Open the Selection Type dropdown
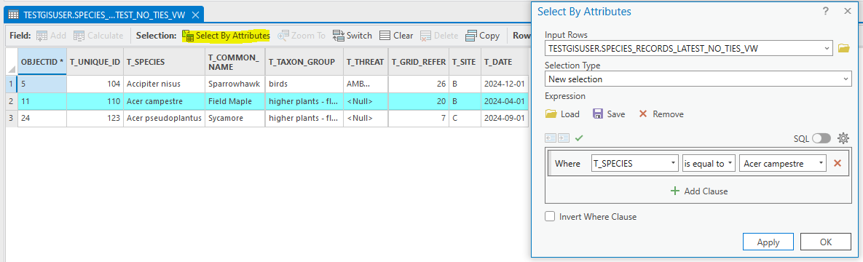Image resolution: width=863 pixels, height=262 pixels. [846, 79]
